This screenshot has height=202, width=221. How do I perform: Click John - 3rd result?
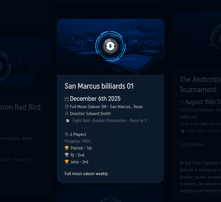(x=79, y=162)
